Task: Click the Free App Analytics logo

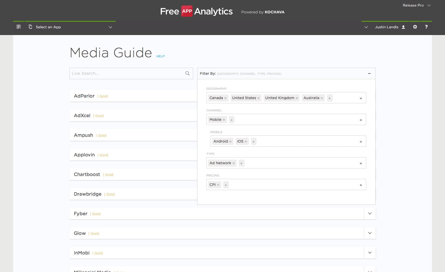Action: pos(196,11)
